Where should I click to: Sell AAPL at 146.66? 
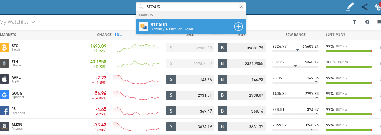coord(190,79)
